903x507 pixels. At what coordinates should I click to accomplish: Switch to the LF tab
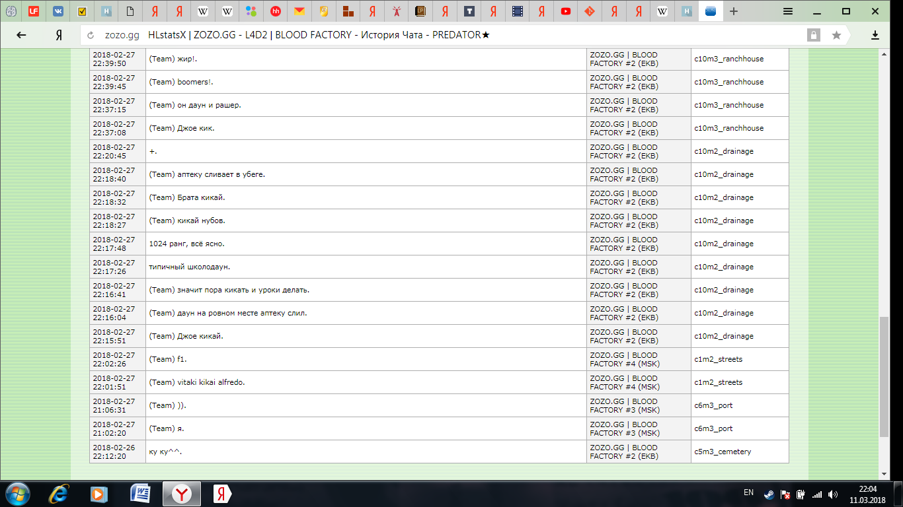34,11
